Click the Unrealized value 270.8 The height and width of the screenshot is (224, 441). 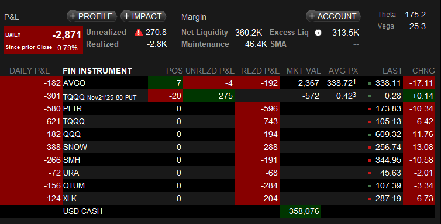(156, 33)
